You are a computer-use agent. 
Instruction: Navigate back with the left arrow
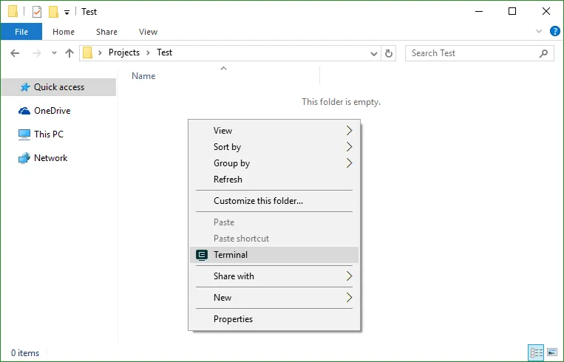[16, 53]
